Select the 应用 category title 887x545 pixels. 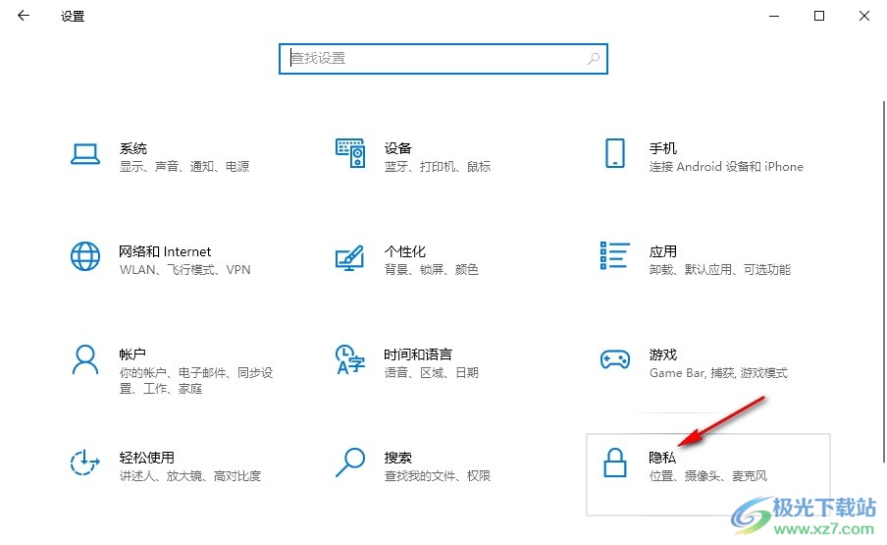tap(663, 251)
